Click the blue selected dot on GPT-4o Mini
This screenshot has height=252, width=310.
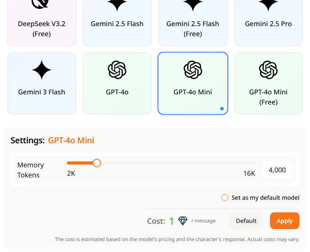tap(222, 109)
